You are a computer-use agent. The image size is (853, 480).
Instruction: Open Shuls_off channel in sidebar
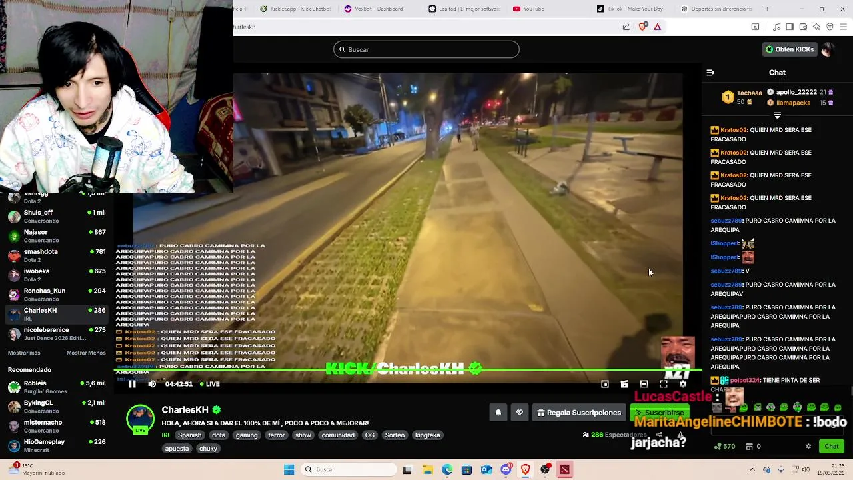click(57, 216)
